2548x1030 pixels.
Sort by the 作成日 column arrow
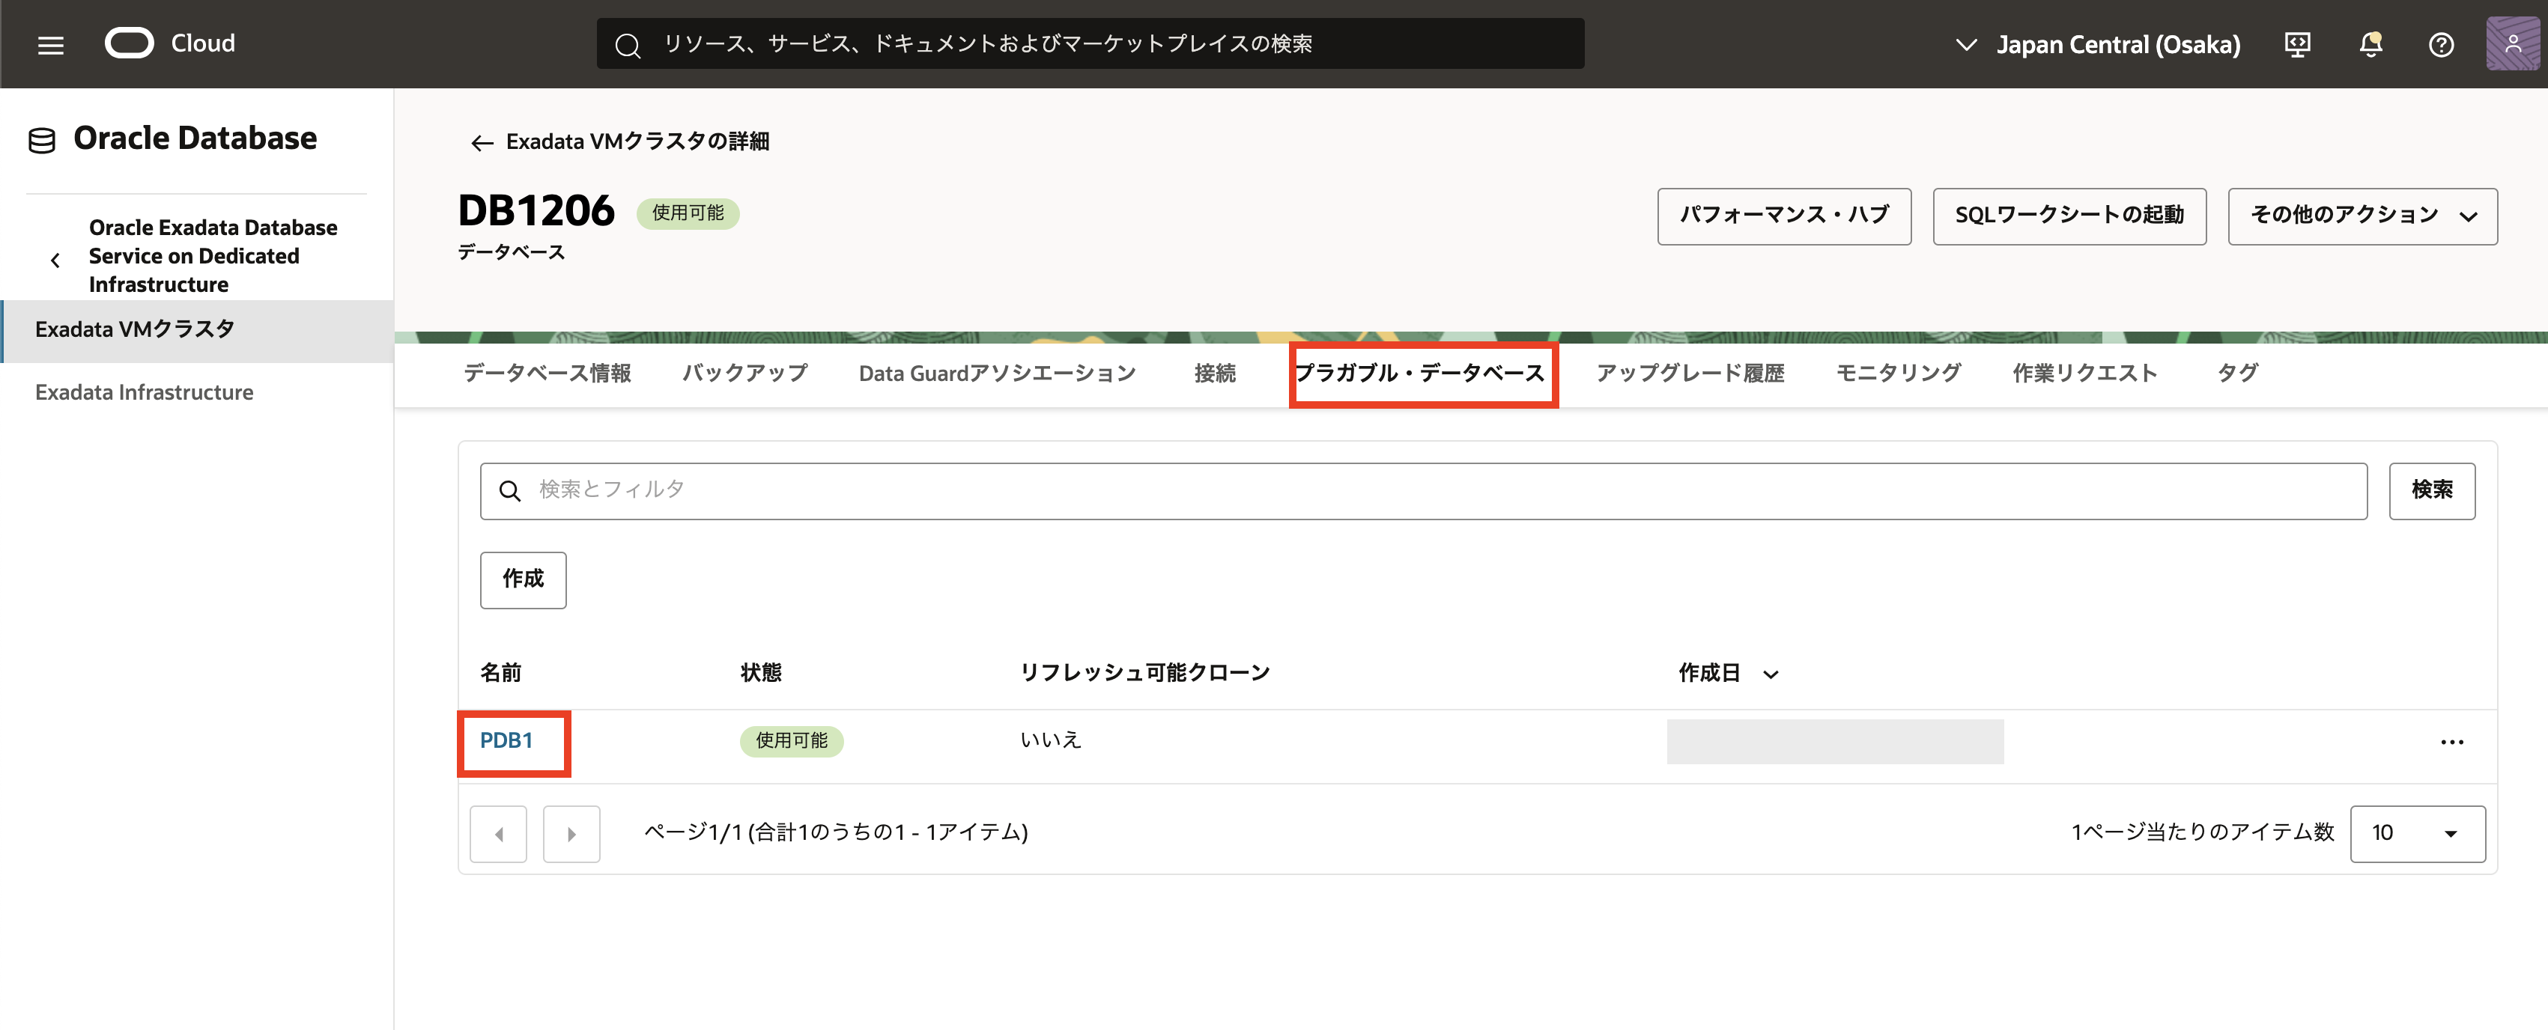pyautogui.click(x=1771, y=674)
